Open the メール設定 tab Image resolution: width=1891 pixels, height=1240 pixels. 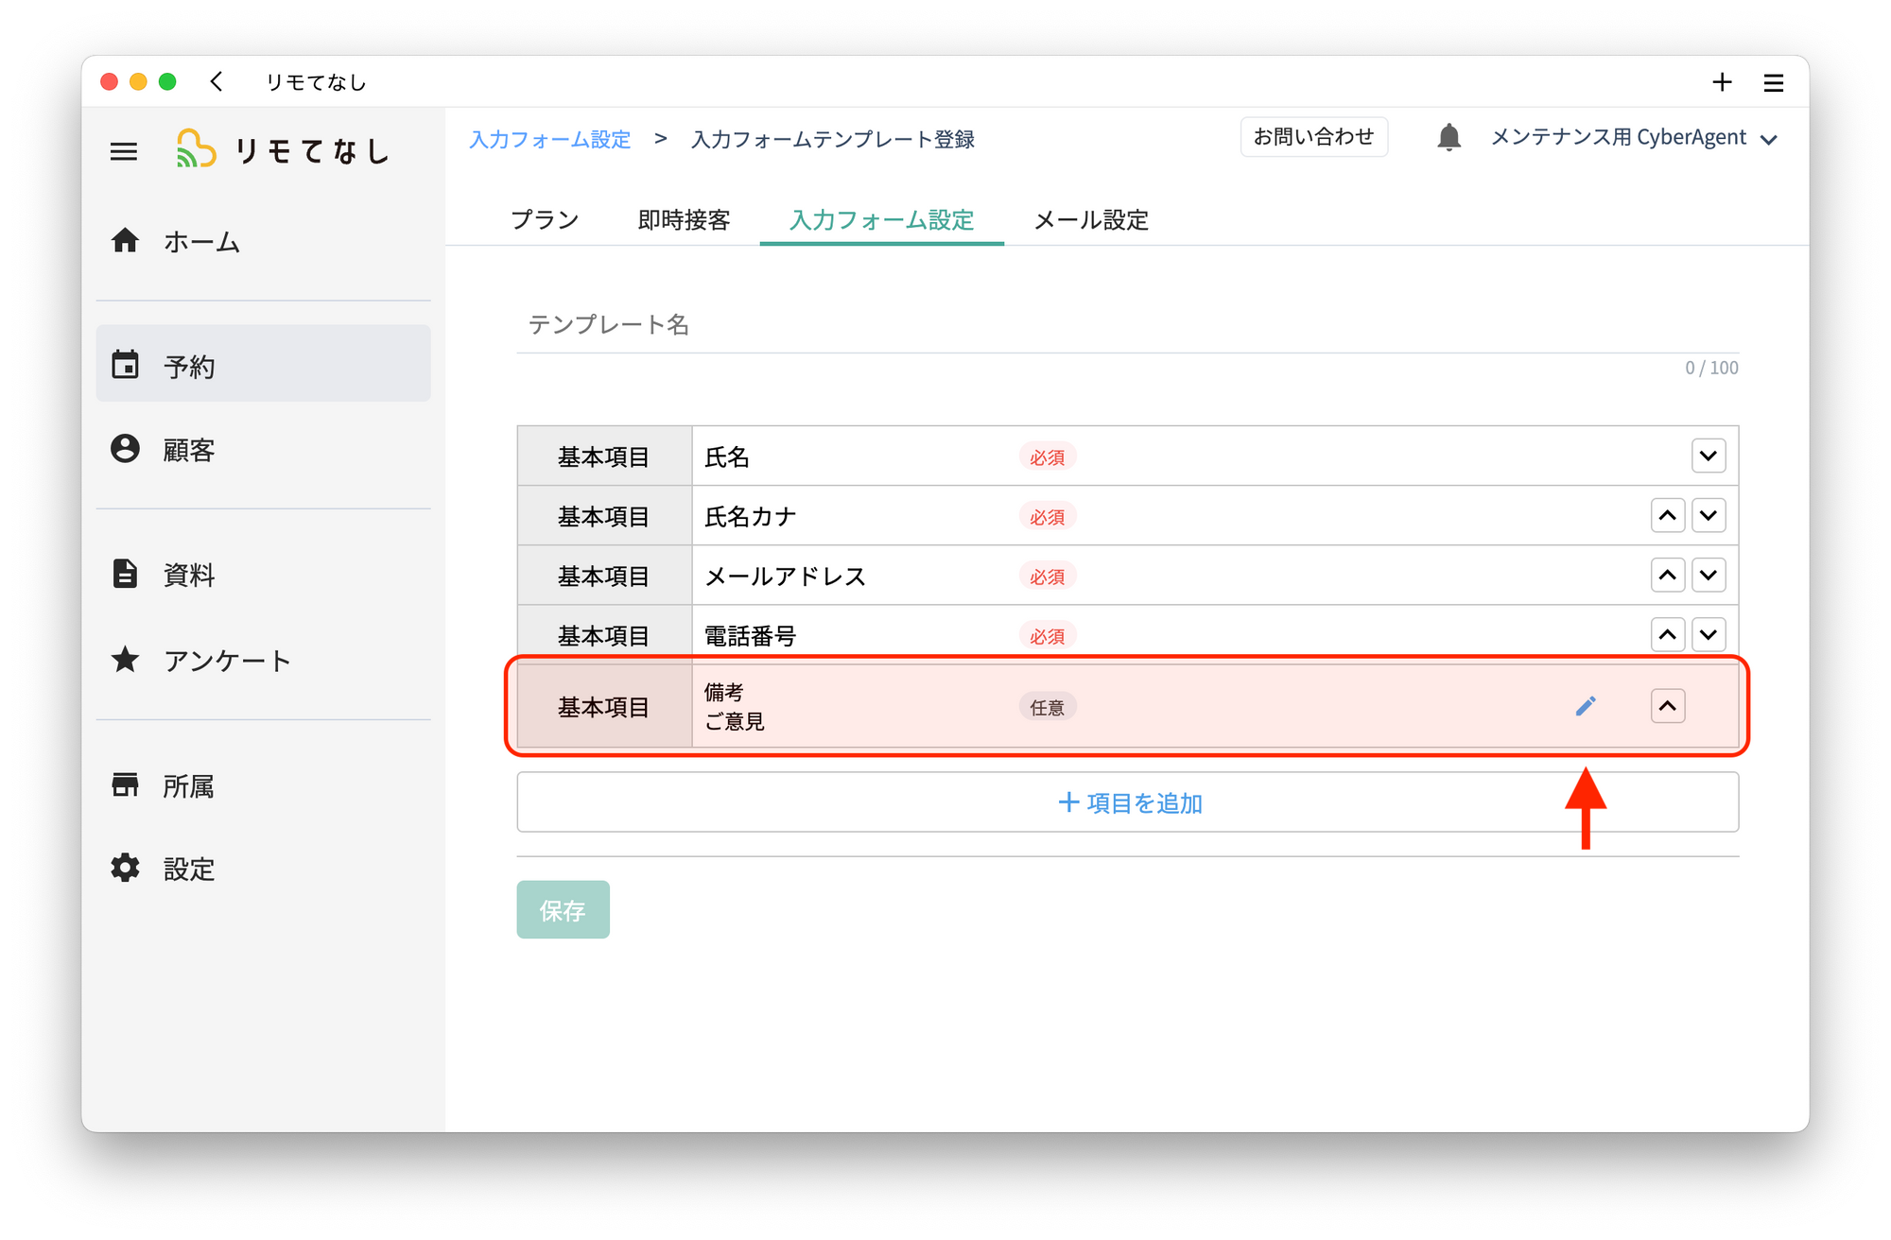(x=1091, y=219)
